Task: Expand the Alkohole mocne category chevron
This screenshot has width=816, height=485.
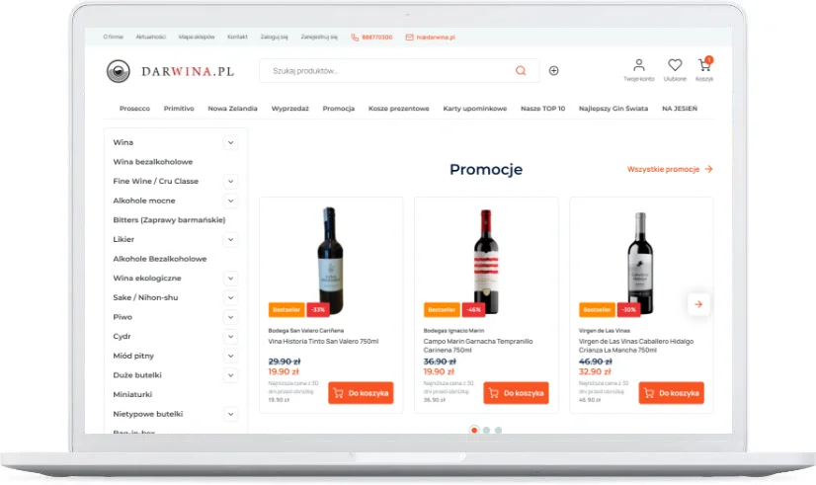Action: (x=230, y=201)
